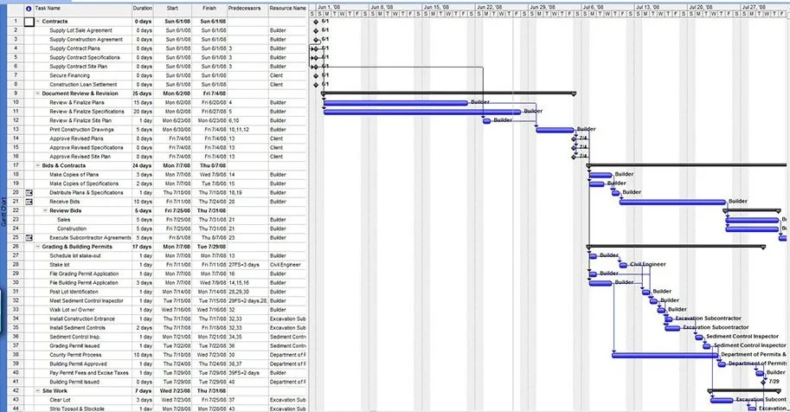Viewport: 790px width, 412px height.
Task: Click the Review & Finalize Specifications Gantt bar
Action: point(422,112)
